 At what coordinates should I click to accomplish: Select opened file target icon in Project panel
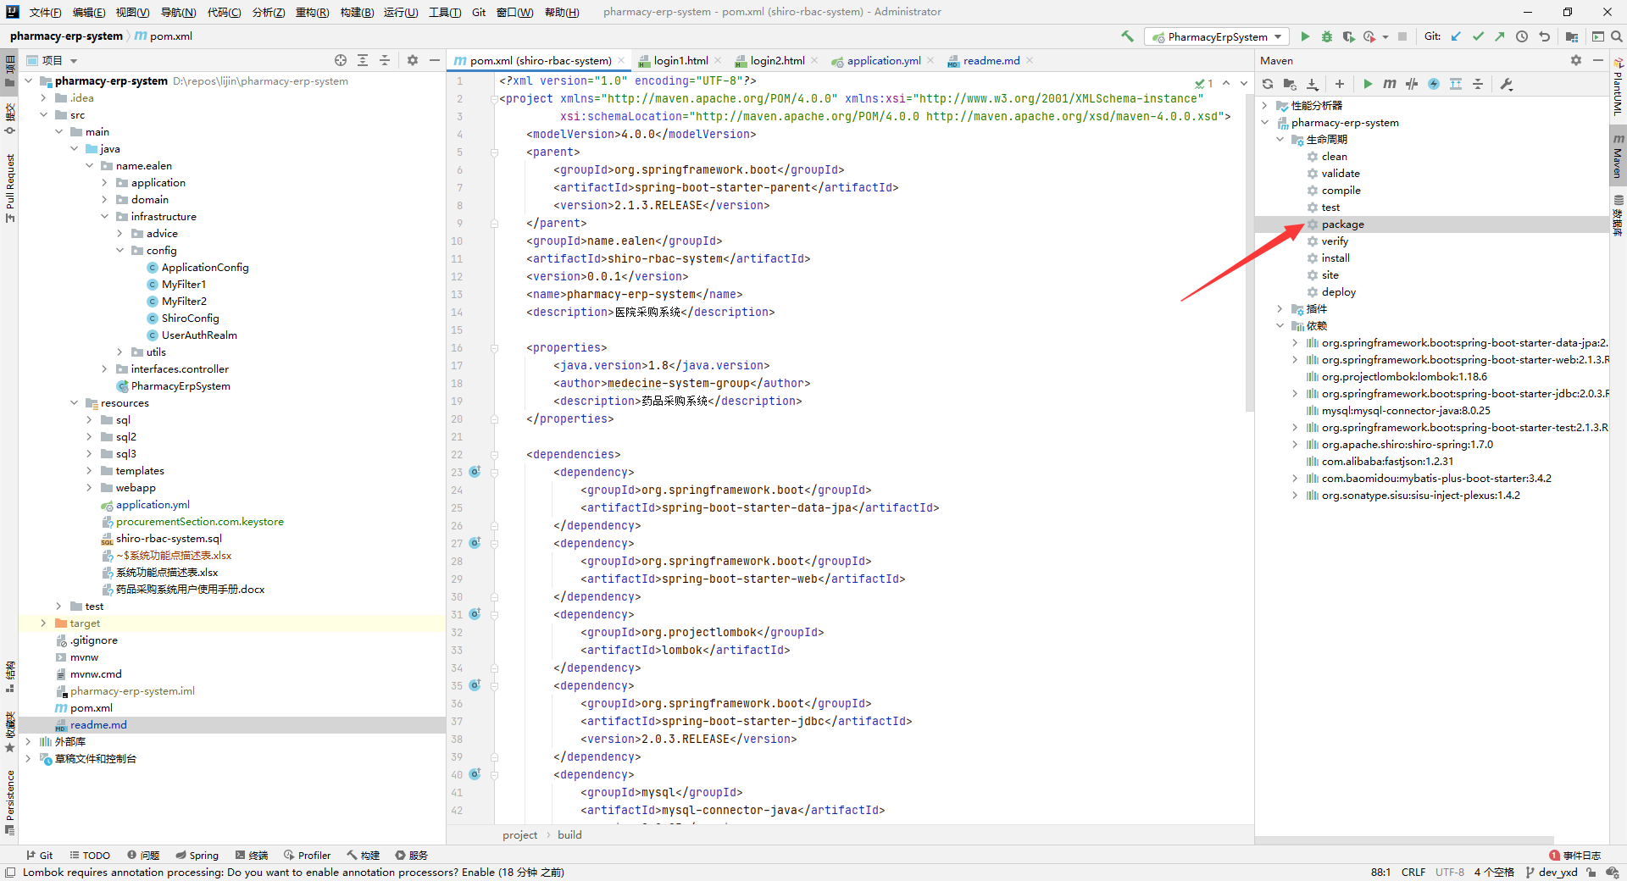coord(341,60)
